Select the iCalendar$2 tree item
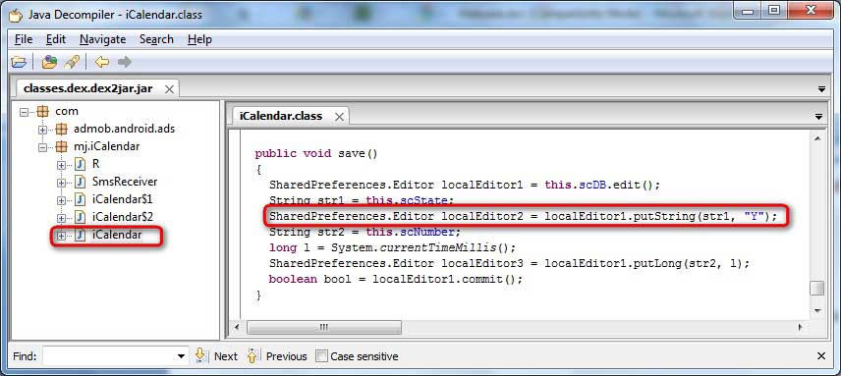Viewport: 841px width, 376px height. click(122, 217)
